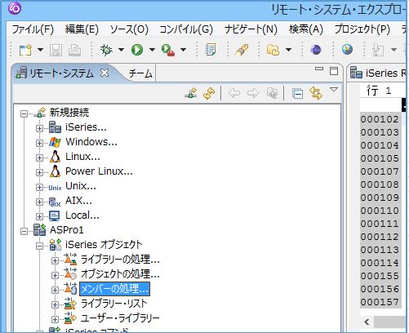The width and height of the screenshot is (409, 333).
Task: Click the editor horizontal scrollbar left arrow
Action: pyautogui.click(x=367, y=322)
